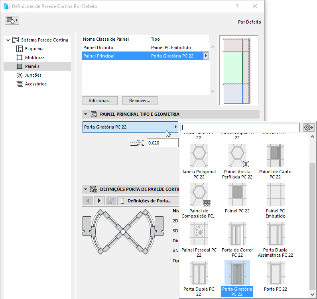Click the panel list scrollbar thumb

click(312, 226)
